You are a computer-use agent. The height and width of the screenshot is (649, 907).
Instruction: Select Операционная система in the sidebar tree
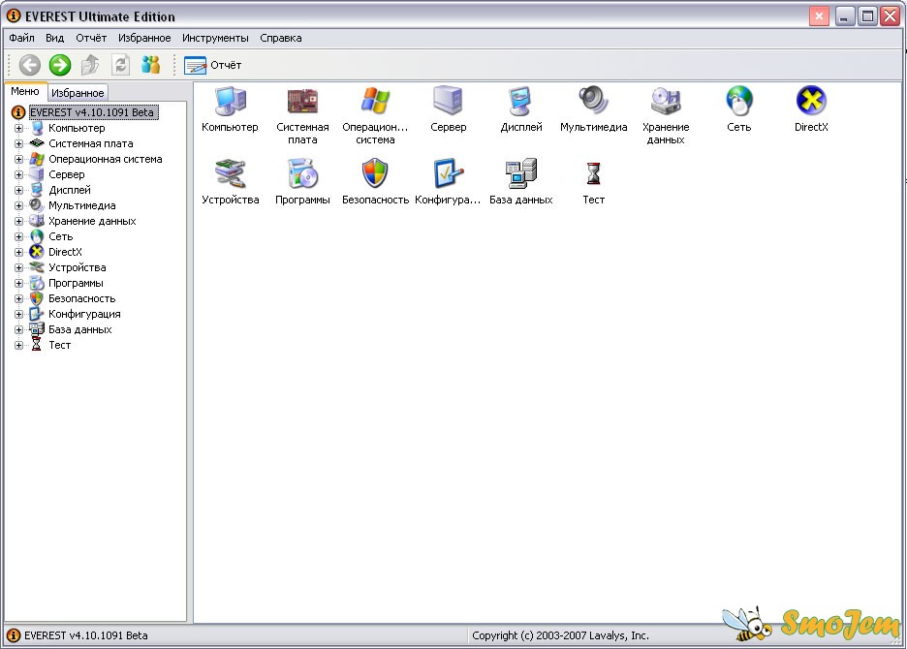coord(106,159)
